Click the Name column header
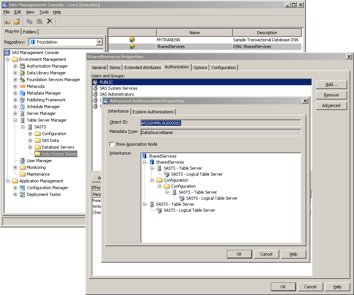The image size is (354, 295). tap(194, 33)
